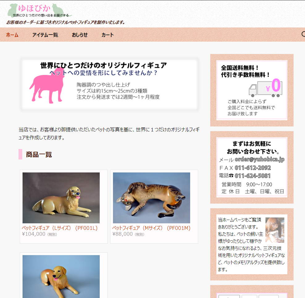Open ペットフィギュア（Lサイズ）（PF001L） product link
Screen dimensions: 305x298
[x=60, y=228]
